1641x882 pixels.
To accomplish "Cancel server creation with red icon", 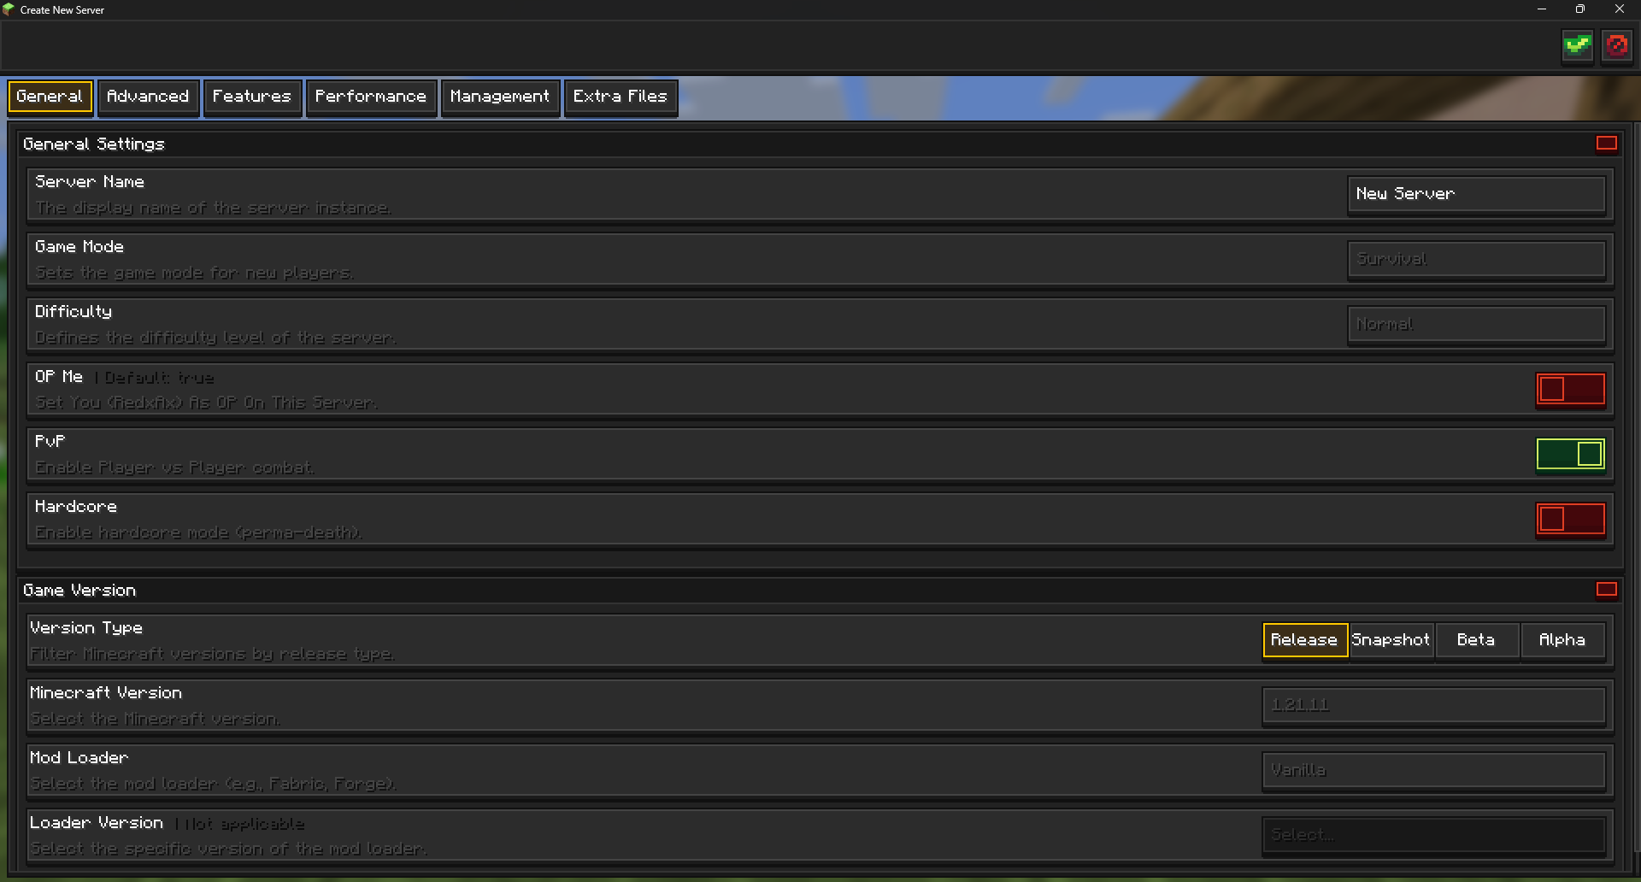I will pyautogui.click(x=1616, y=45).
